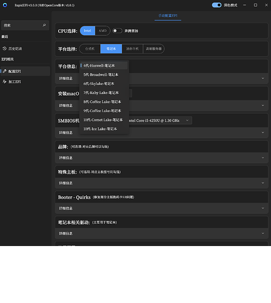The width and height of the screenshot is (271, 303).
Task: Select the 笔记本 platform option
Action: coord(111,48)
